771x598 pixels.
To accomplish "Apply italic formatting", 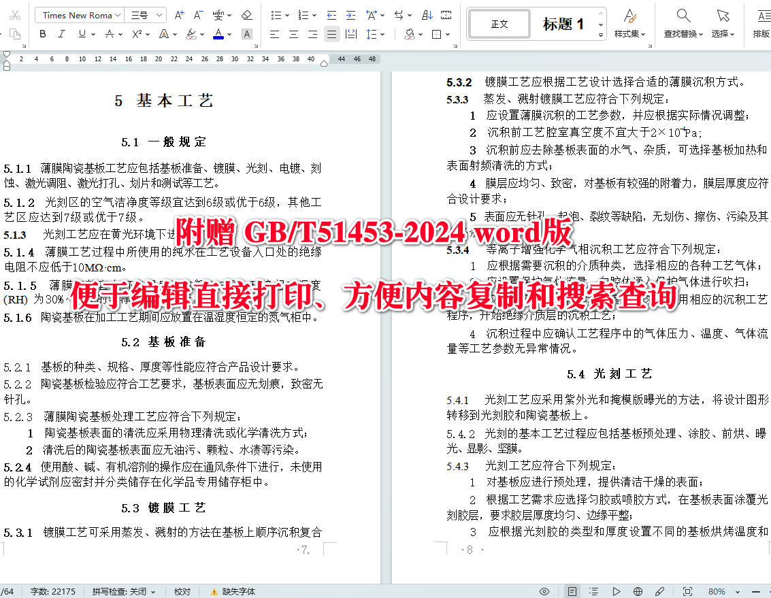I will point(61,34).
